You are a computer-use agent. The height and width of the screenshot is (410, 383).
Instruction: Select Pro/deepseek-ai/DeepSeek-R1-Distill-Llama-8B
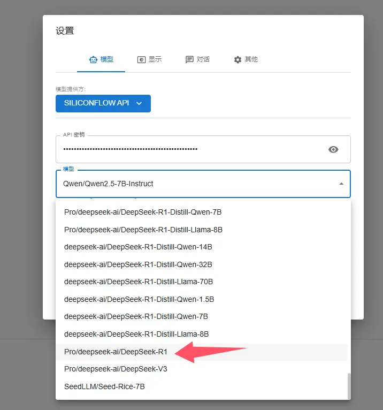tap(202, 230)
